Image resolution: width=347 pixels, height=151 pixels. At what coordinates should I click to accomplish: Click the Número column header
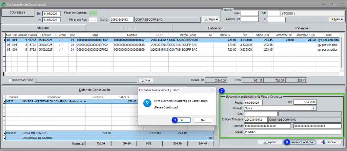point(132,35)
